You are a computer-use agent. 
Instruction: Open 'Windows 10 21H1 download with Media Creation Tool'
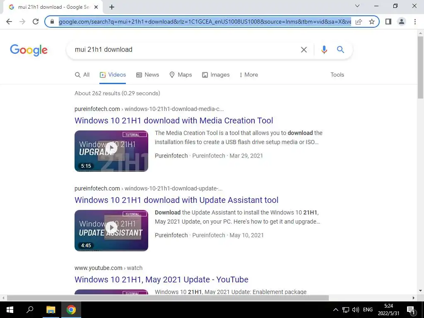[x=174, y=120]
